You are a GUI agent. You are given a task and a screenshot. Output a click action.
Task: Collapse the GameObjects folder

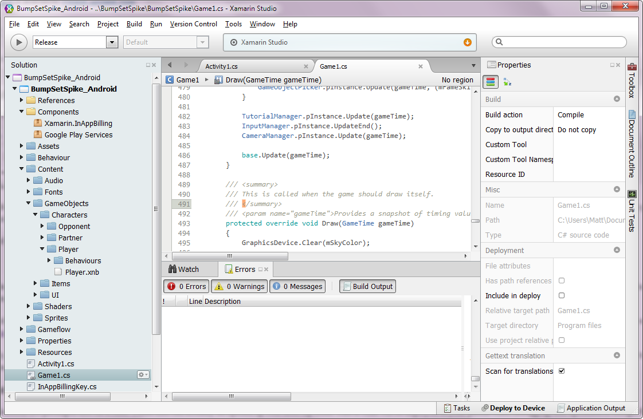[x=28, y=203]
